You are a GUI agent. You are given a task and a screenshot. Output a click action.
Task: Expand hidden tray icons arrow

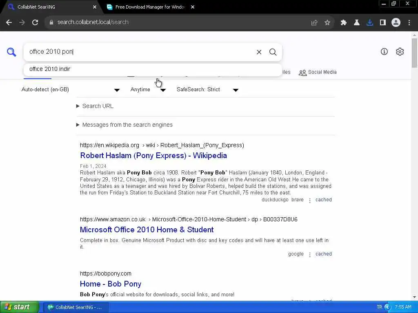(387, 307)
